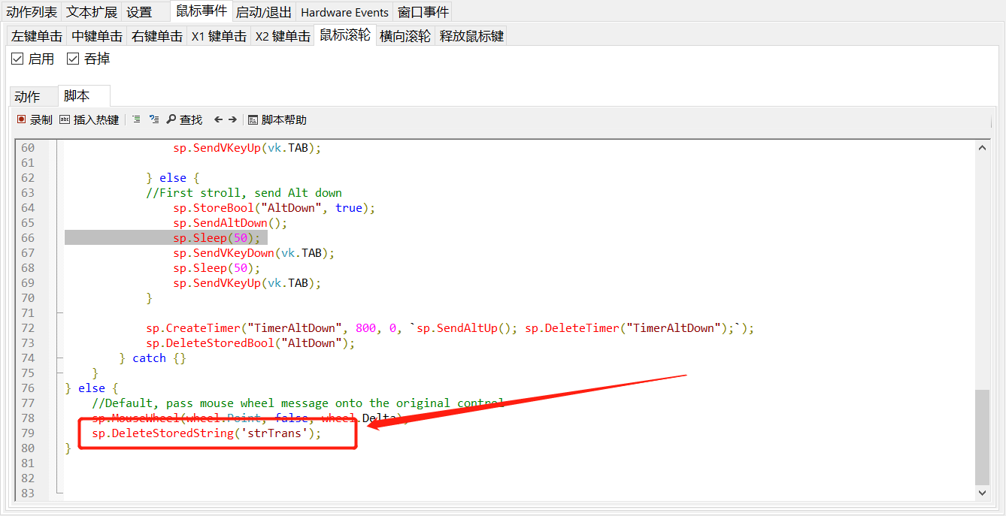
Task: Click the sp.DeleteStoredString('strTrans') line
Action: tap(206, 433)
